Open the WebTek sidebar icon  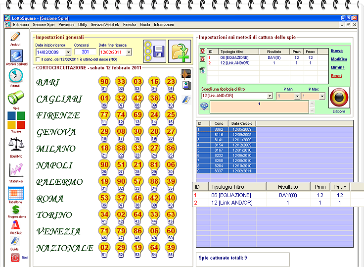coord(15,225)
